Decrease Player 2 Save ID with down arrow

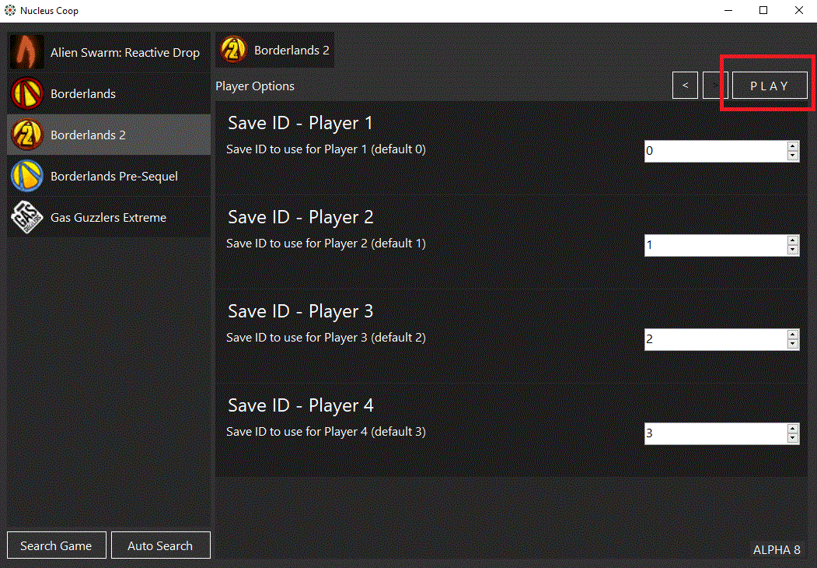pos(793,251)
